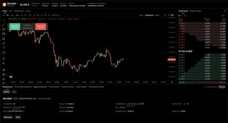Select the brush drawing tool
The image size is (228, 123).
(4, 43)
